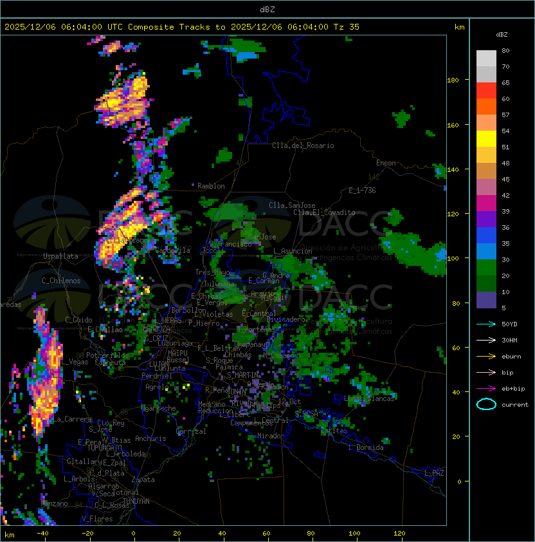Click the 'L_Dormida' map label

pos(366,447)
